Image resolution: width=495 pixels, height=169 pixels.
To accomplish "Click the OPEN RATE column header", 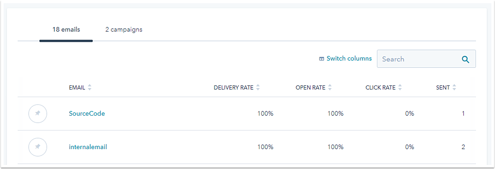I will (x=310, y=88).
